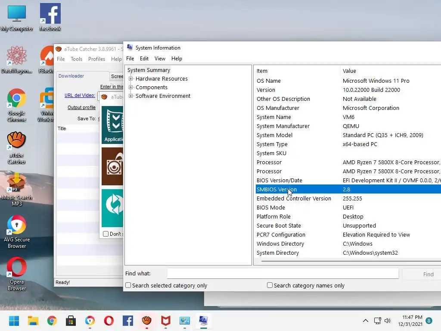The width and height of the screenshot is (441, 331).
Task: Click the Value column header
Action: pos(391,71)
